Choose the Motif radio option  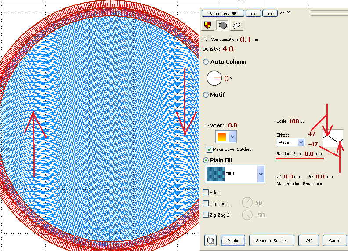coord(206,95)
